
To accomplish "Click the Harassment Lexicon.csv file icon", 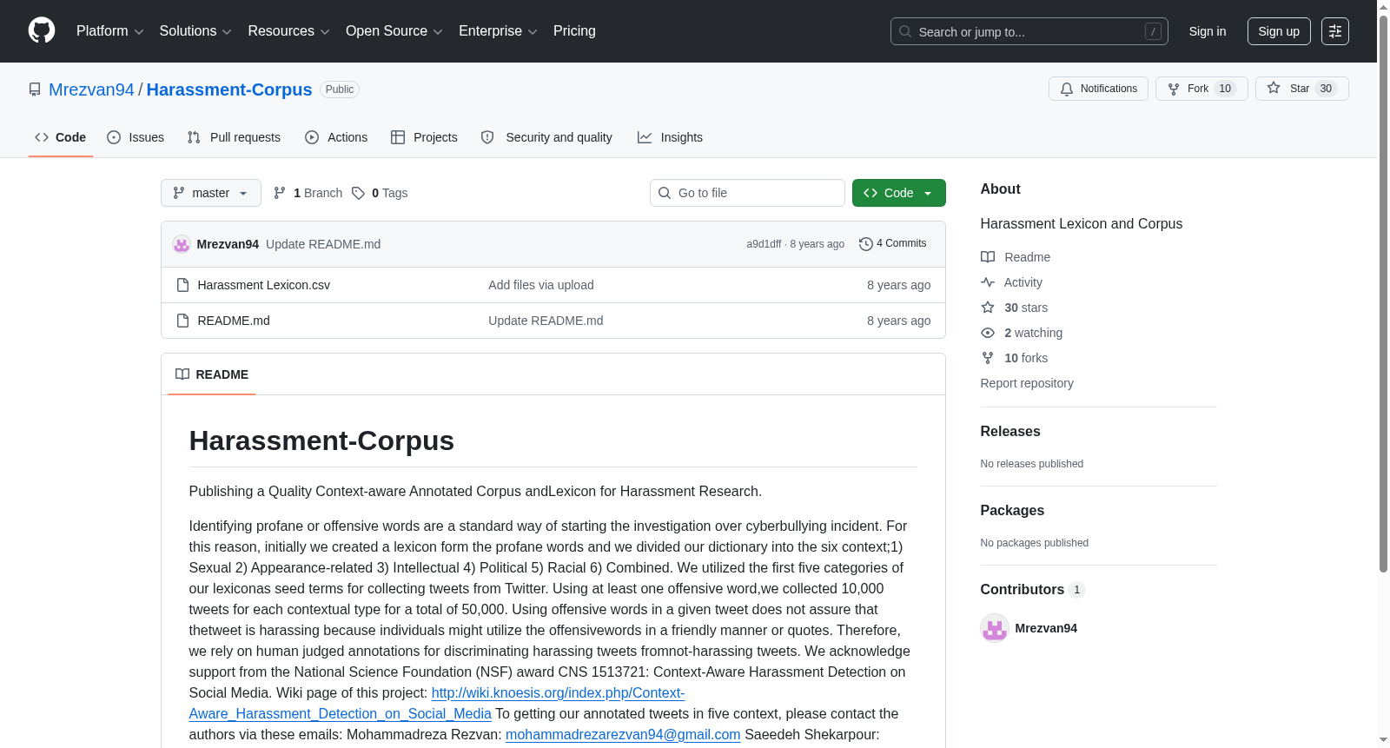I will [182, 285].
